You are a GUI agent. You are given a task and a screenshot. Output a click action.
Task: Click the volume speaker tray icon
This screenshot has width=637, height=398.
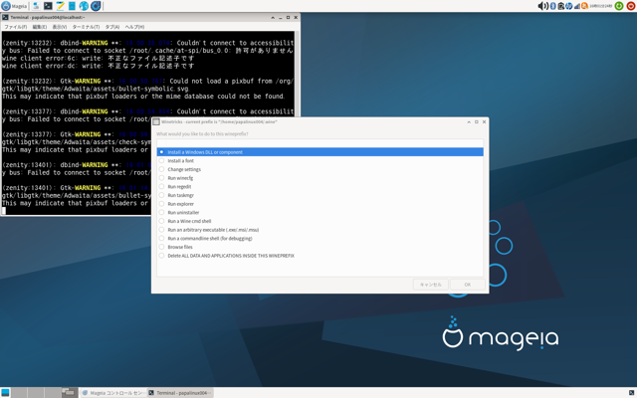tap(542, 6)
